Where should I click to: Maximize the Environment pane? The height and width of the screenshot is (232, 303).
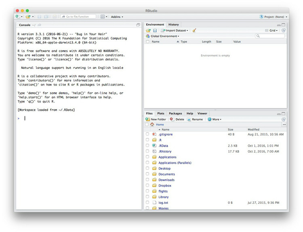coord(284,25)
